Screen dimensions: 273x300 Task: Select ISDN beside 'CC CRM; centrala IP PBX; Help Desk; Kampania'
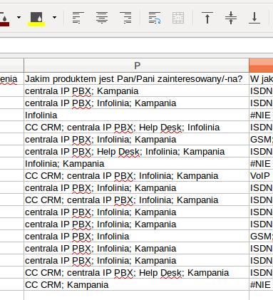tap(261, 272)
